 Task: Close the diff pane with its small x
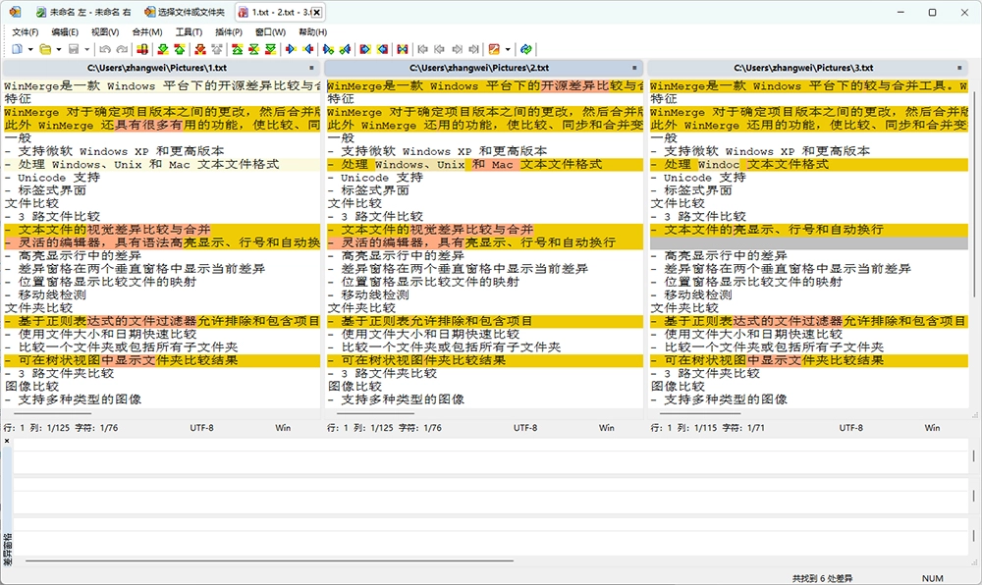(x=7, y=441)
